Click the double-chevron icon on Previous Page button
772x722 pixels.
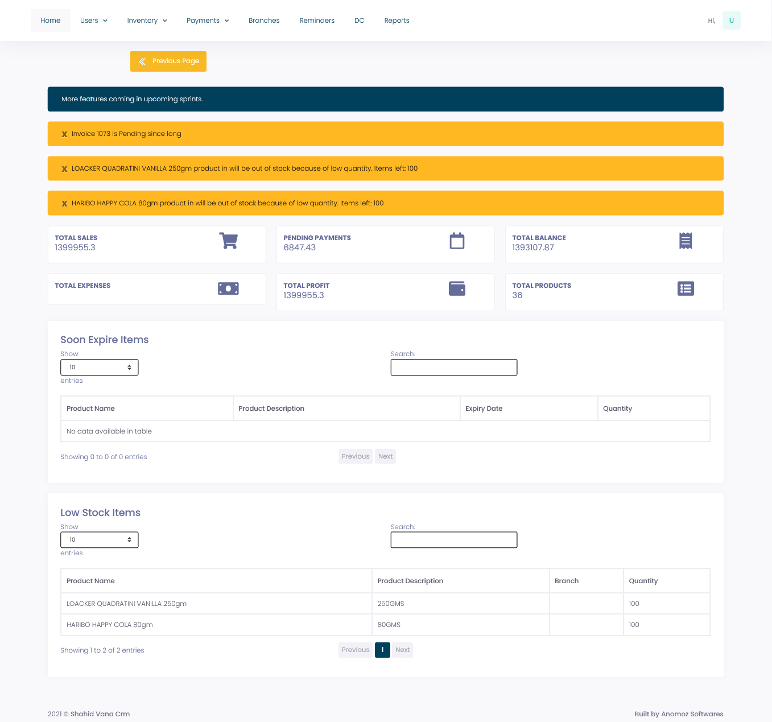[142, 61]
